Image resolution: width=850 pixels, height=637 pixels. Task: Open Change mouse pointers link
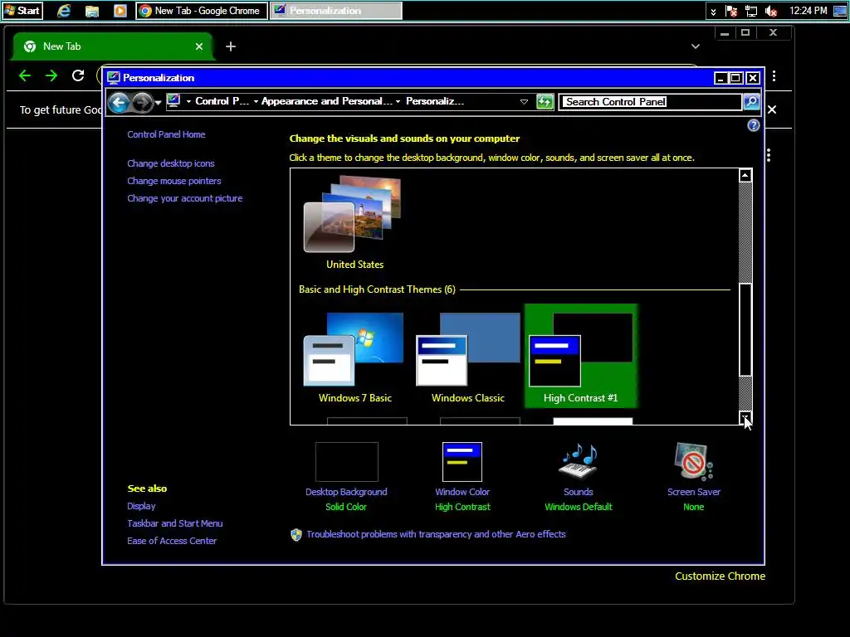174,181
